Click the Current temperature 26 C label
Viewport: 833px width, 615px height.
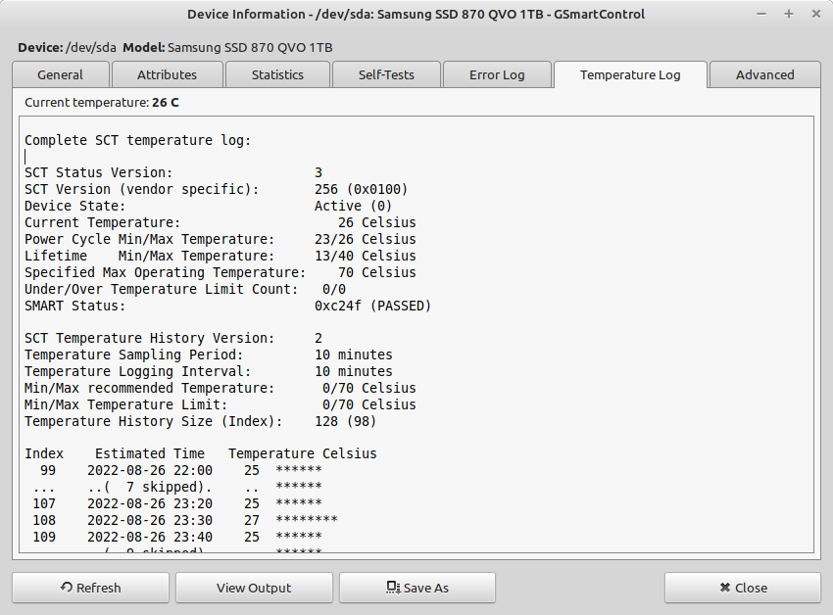coord(102,102)
